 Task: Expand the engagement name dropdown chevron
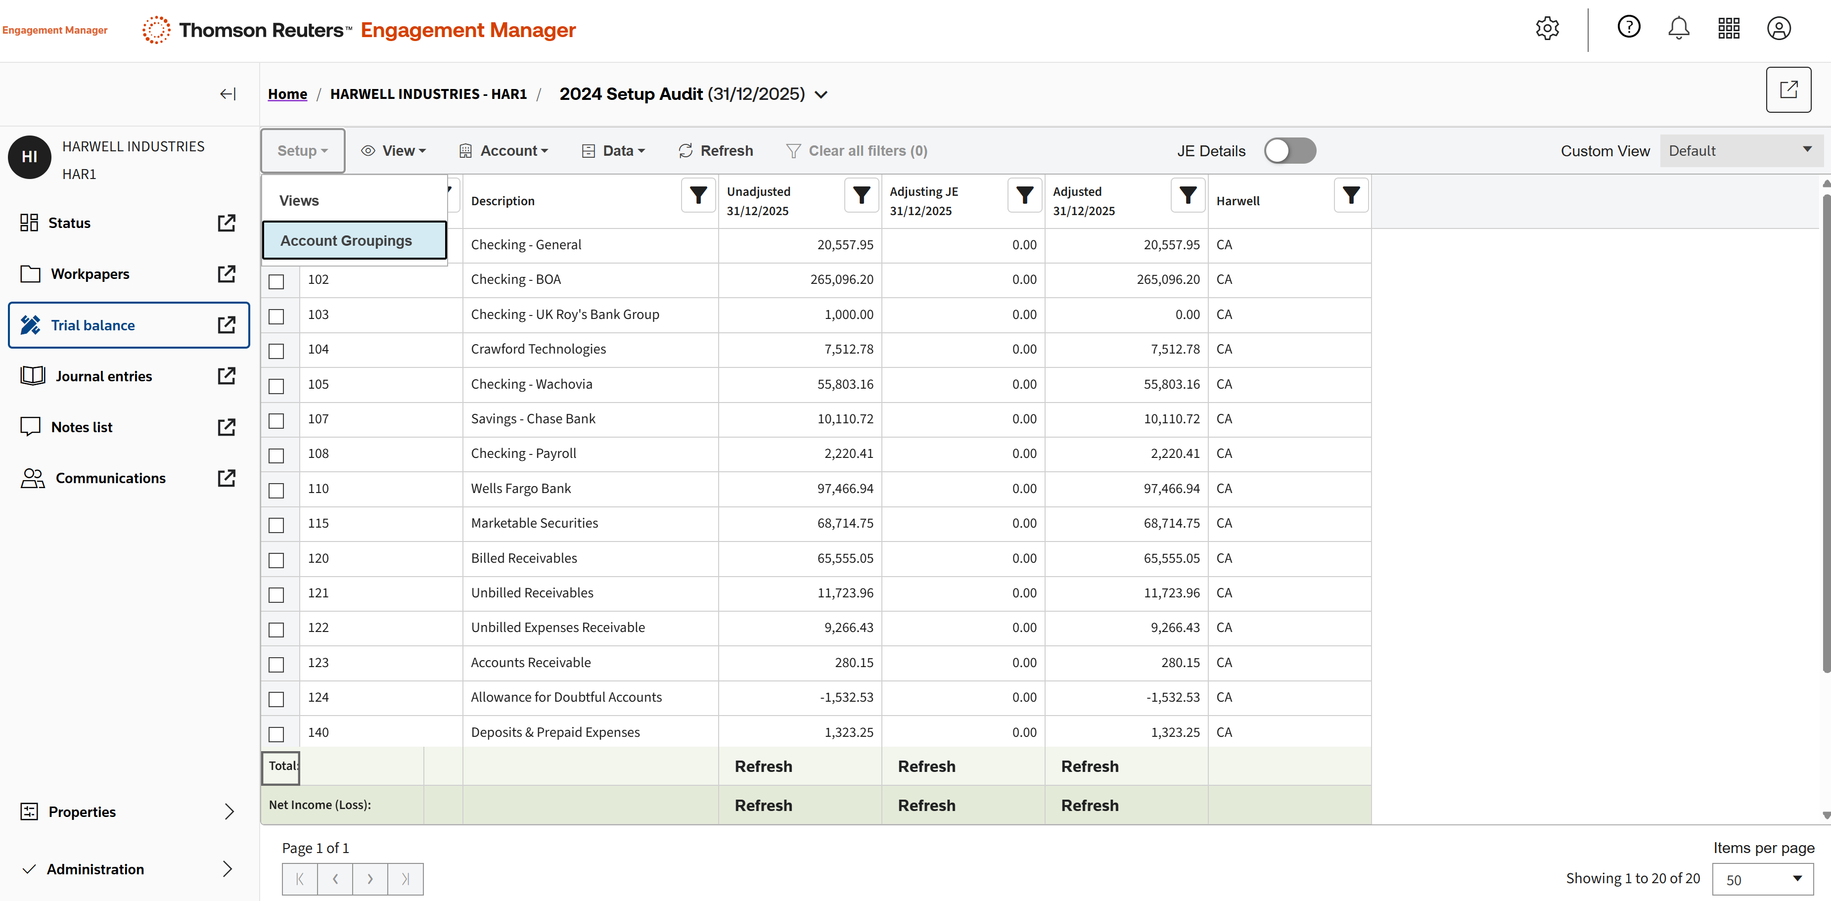pyautogui.click(x=821, y=94)
